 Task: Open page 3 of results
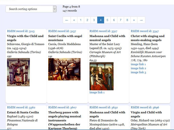[x=94, y=20]
